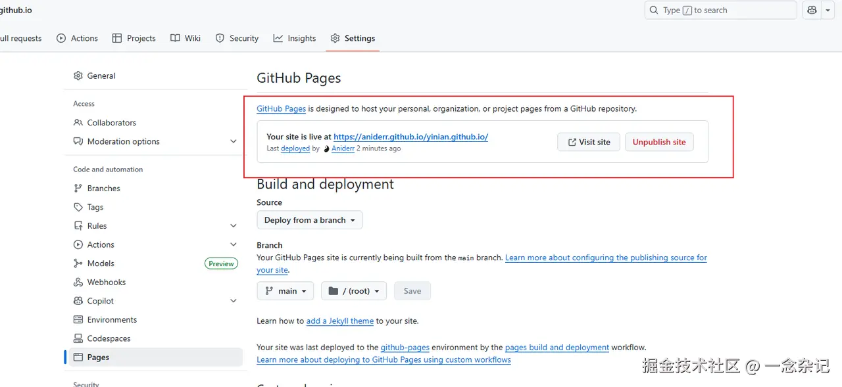Viewport: 842px width, 387px height.
Task: Open Webhooks in sidebar
Action: pos(155,282)
